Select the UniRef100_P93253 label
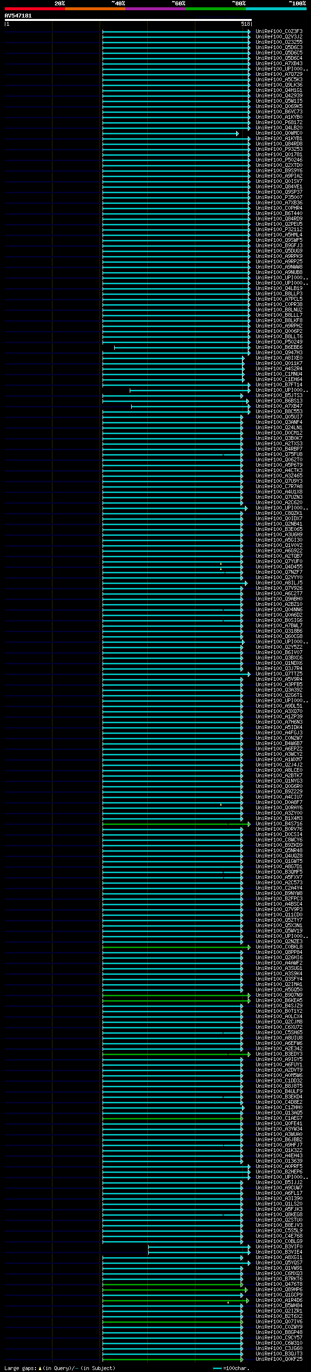The width and height of the screenshot is (311, 1372). click(x=279, y=149)
